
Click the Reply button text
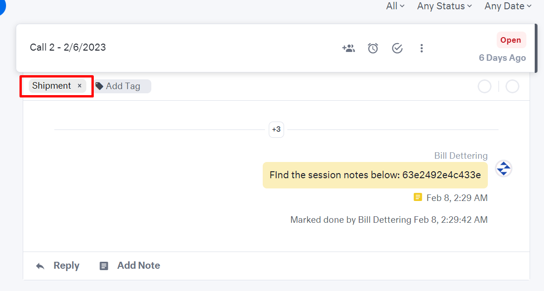coord(66,265)
